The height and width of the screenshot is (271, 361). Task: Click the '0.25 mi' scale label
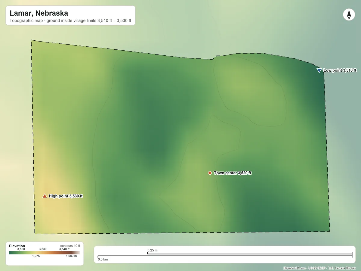153,250
